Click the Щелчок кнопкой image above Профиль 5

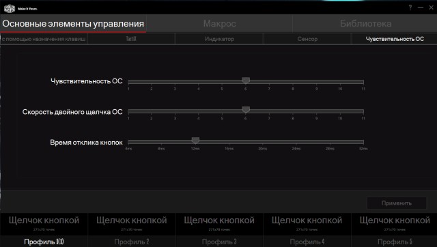395,224
